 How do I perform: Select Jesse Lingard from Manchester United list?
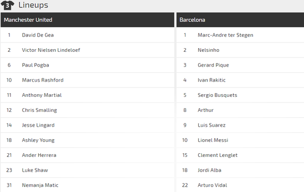click(38, 125)
